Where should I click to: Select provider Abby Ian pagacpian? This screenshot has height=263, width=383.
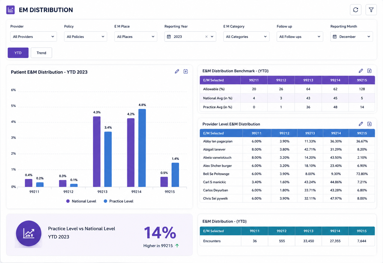[218, 141]
